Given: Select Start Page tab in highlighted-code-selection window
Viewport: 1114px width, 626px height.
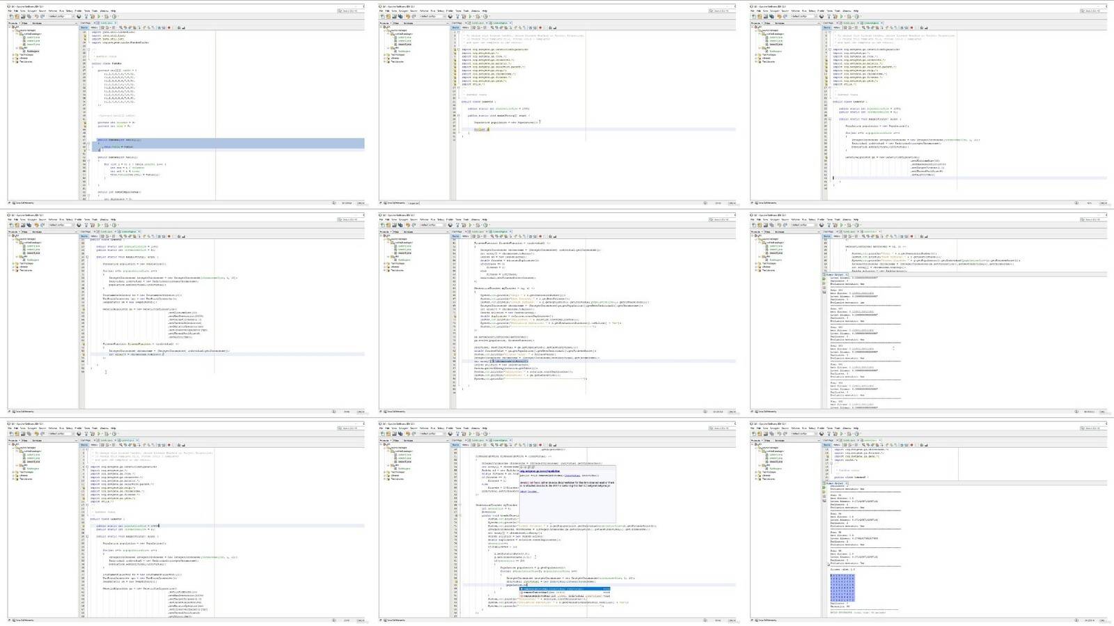Looking at the screenshot, I should (86, 23).
